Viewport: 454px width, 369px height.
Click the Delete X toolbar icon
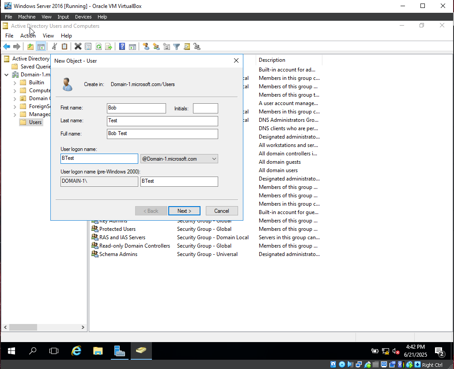78,47
